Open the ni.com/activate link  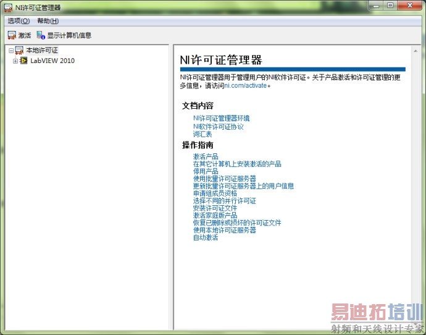point(245,86)
